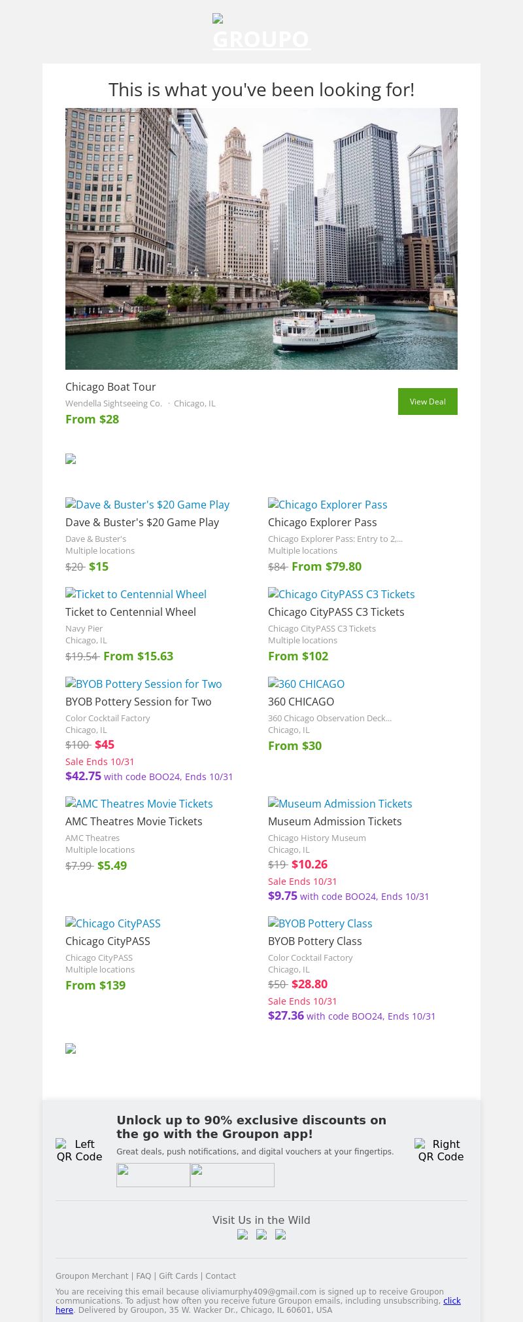The height and width of the screenshot is (1322, 523).
Task: Open the middle social icon under Visit Us
Action: [261, 1234]
